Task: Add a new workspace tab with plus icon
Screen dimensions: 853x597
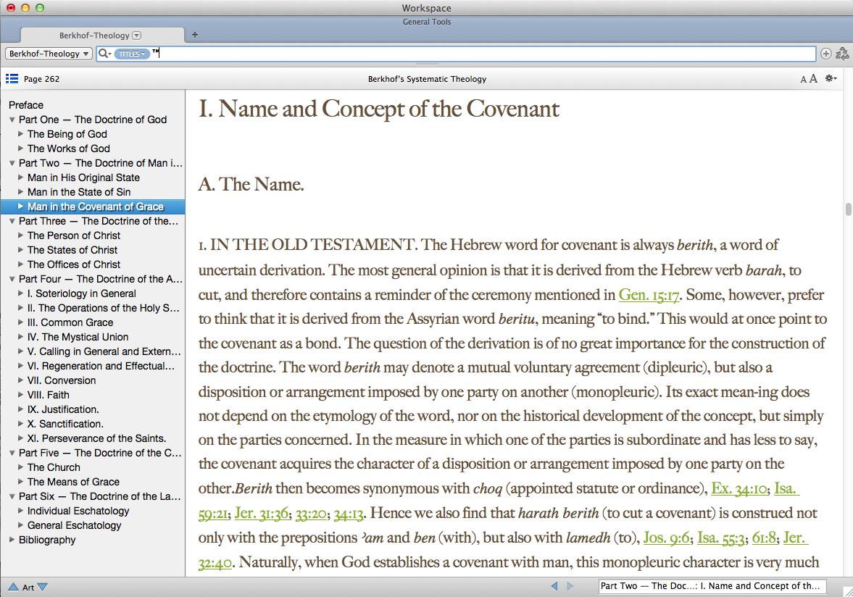Action: tap(194, 35)
